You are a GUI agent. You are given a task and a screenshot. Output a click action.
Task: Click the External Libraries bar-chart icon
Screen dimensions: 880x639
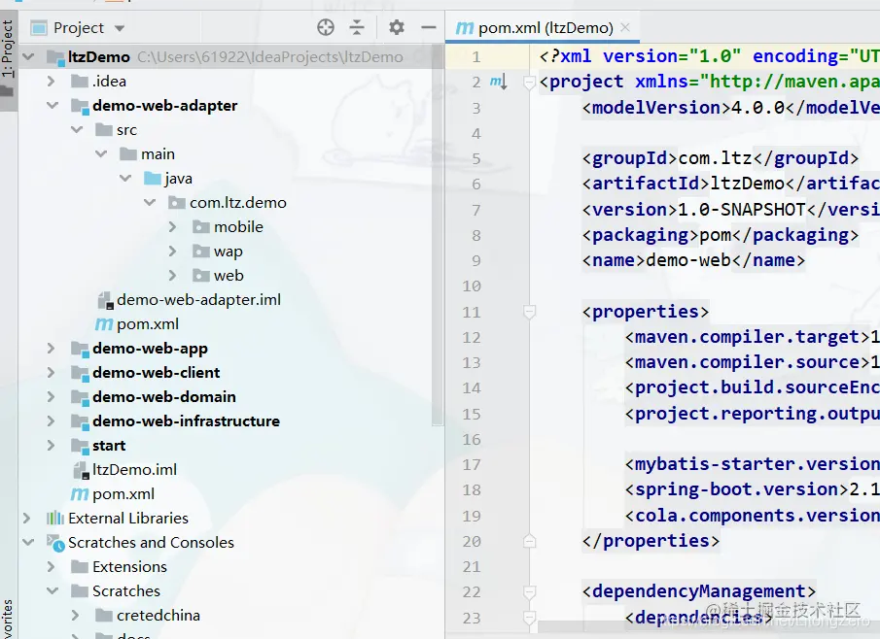55,518
